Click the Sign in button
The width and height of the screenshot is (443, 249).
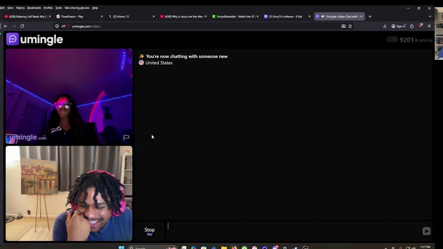tap(398, 26)
